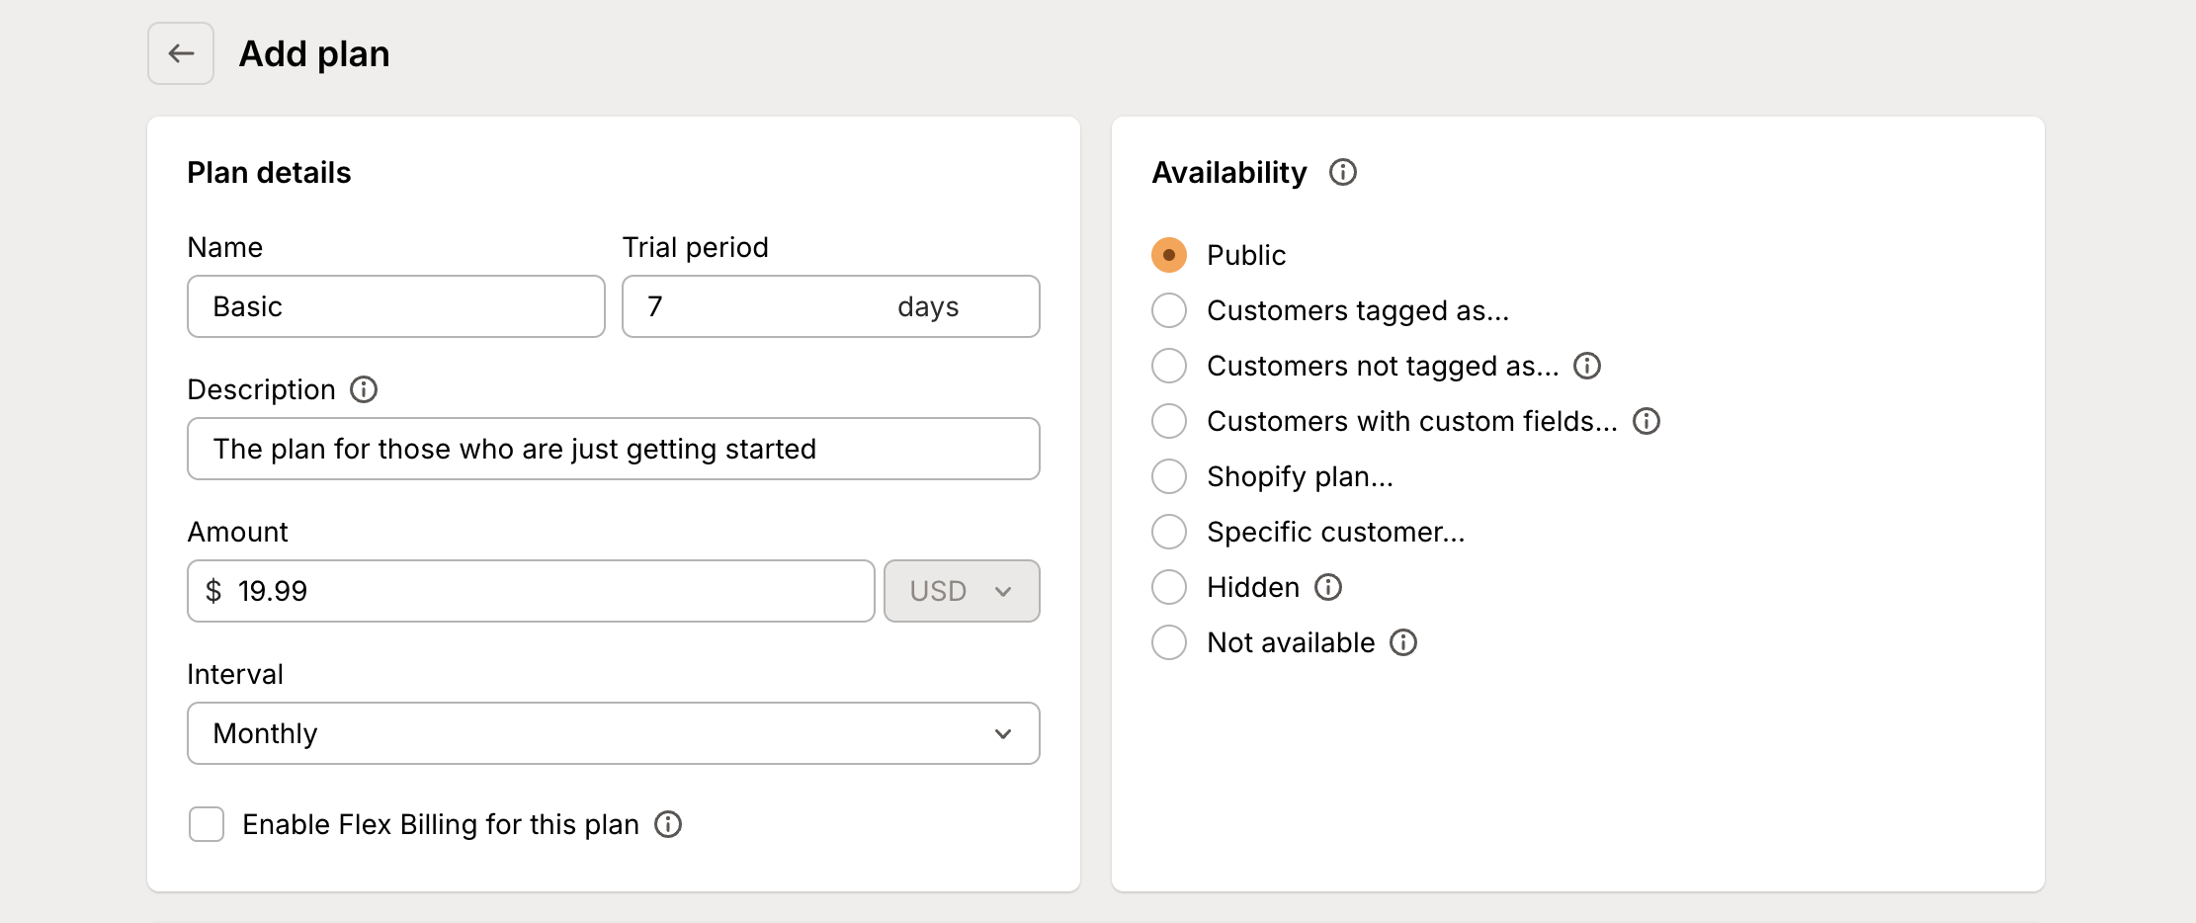Click info icon for Customers with custom fields

pyautogui.click(x=1647, y=421)
